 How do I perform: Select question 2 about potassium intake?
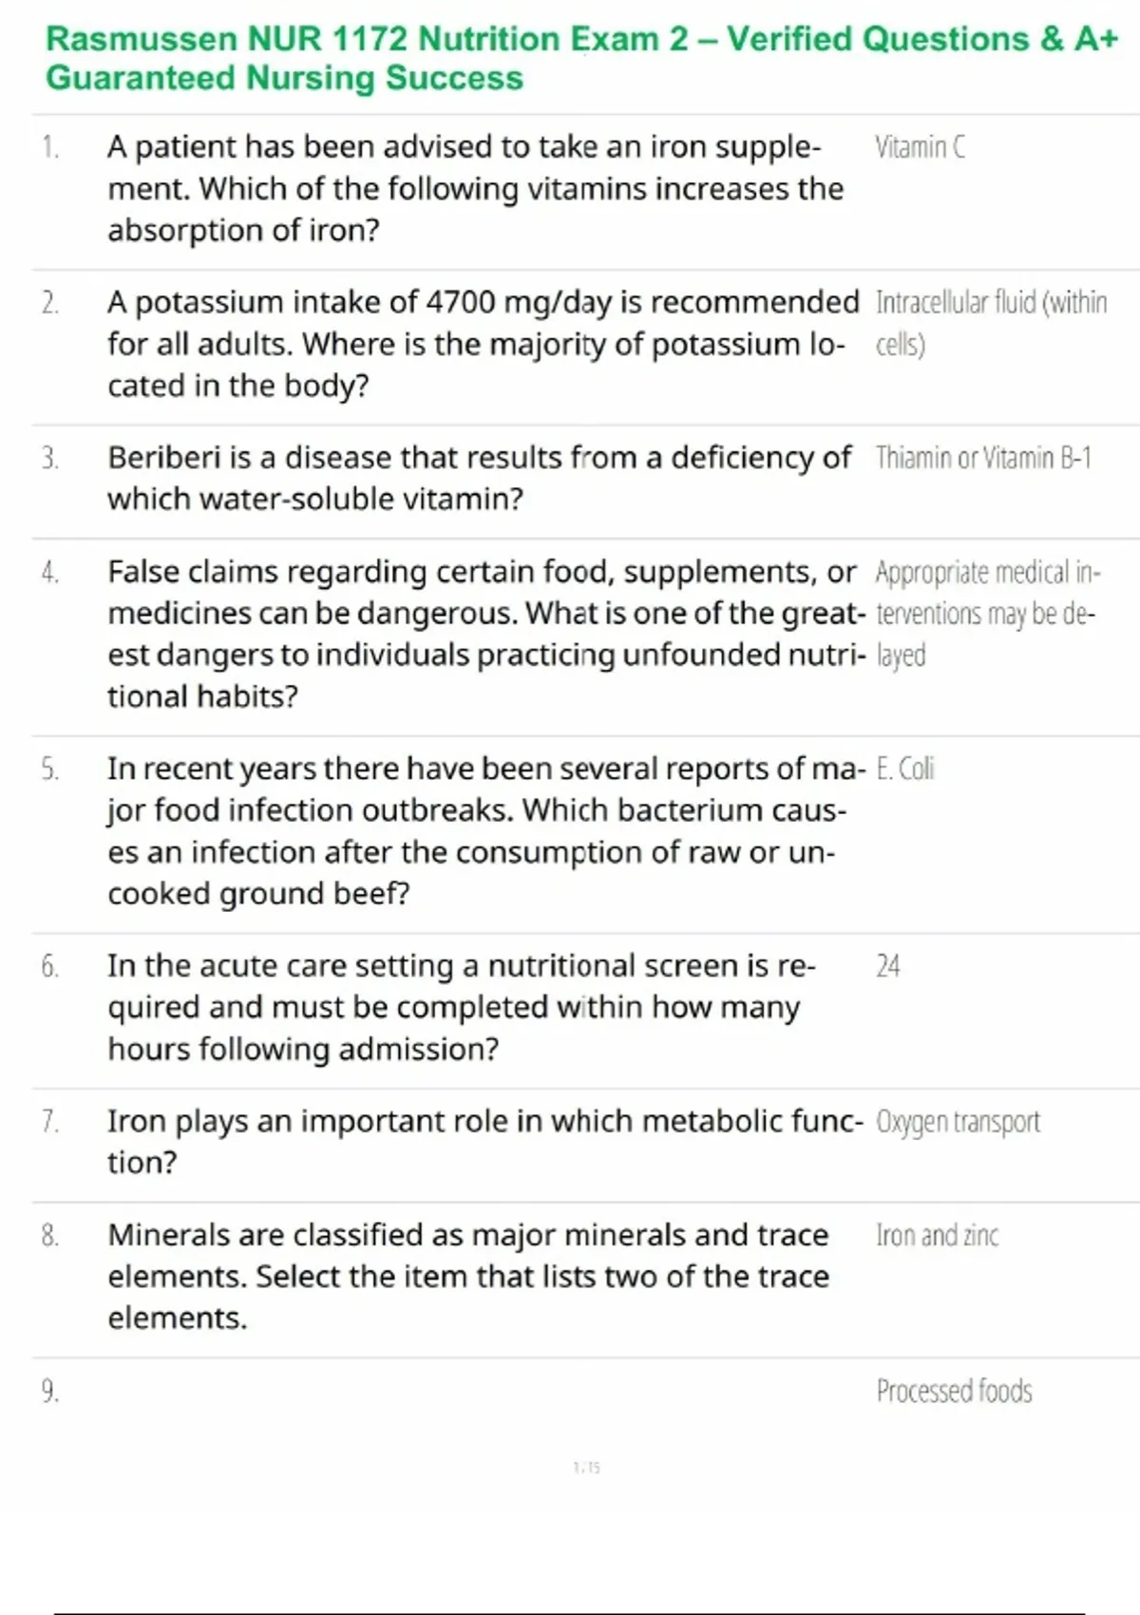483,344
